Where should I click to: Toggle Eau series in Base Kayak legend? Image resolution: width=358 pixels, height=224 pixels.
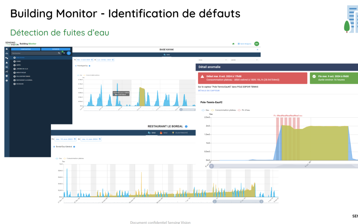tap(80, 75)
